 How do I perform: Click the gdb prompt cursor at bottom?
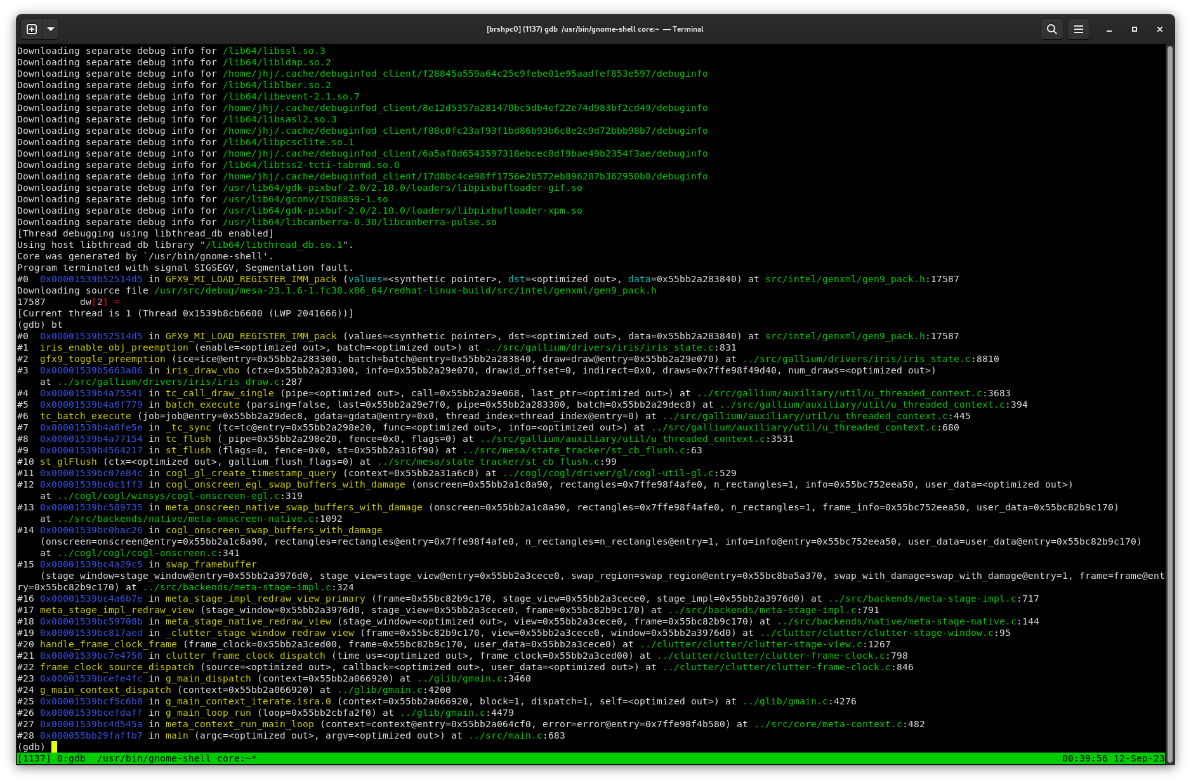54,747
